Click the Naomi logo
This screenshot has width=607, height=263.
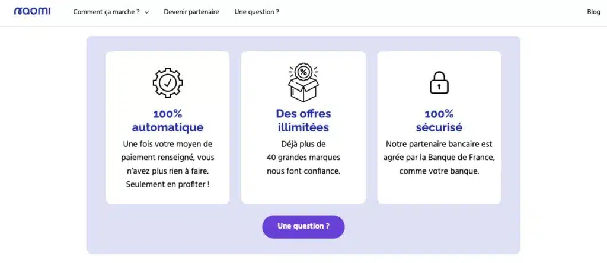[x=32, y=11]
